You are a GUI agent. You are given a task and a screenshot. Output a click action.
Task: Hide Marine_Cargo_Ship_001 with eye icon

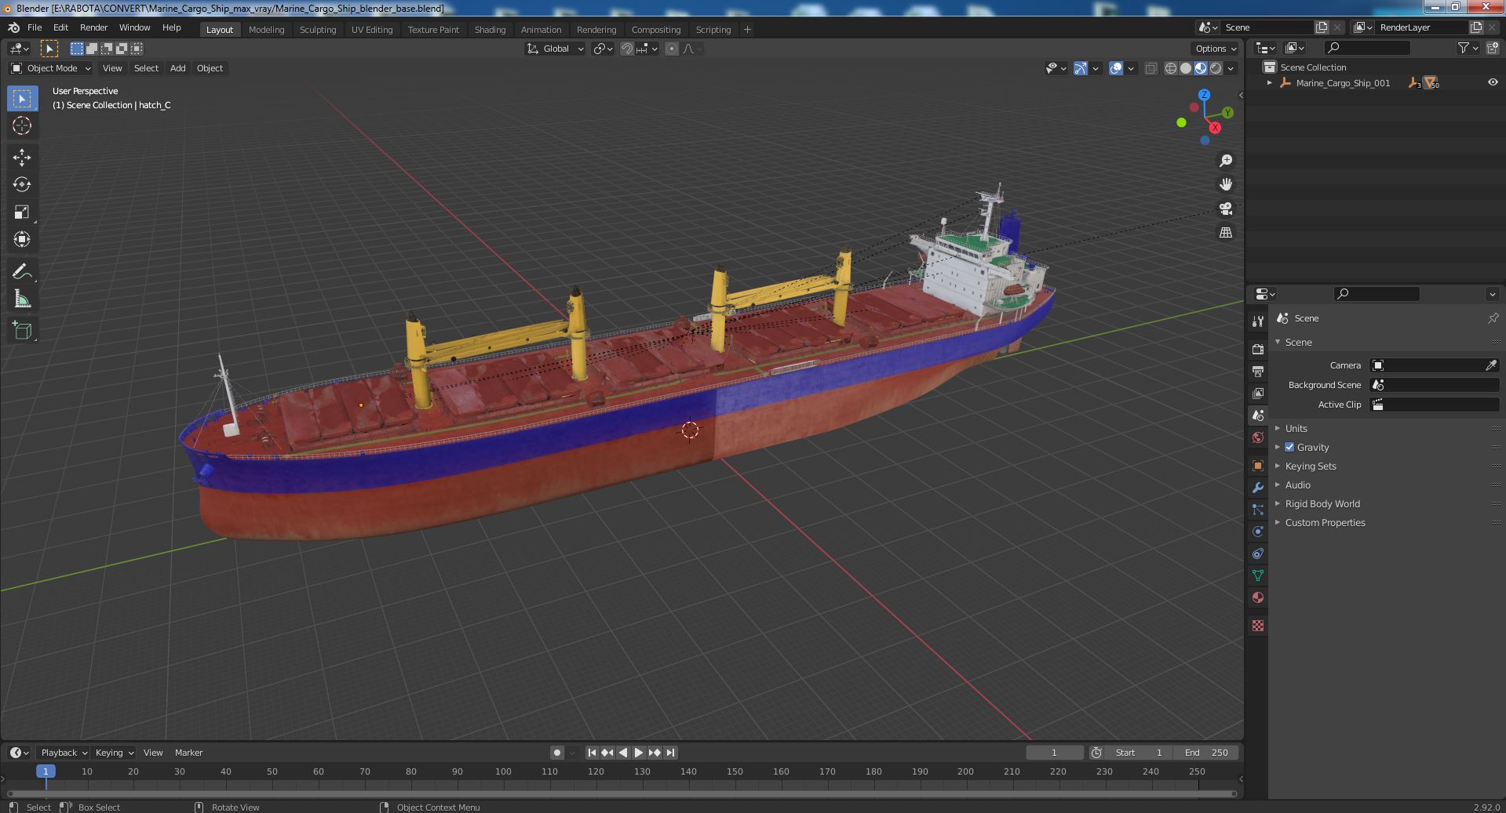pyautogui.click(x=1493, y=82)
